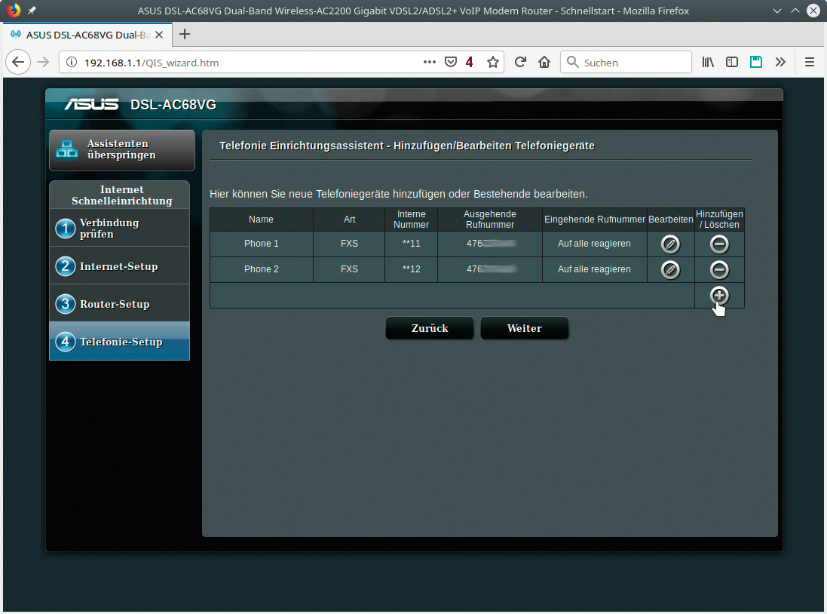Open the Firefox home page
827x614 pixels.
click(544, 63)
